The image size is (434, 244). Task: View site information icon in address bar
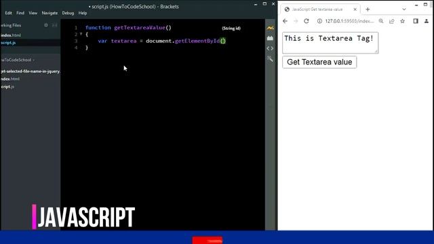319,21
